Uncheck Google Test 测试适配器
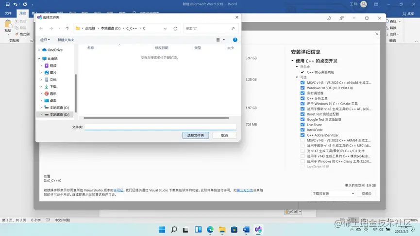Viewport: 420px width, 236px height. click(x=302, y=120)
